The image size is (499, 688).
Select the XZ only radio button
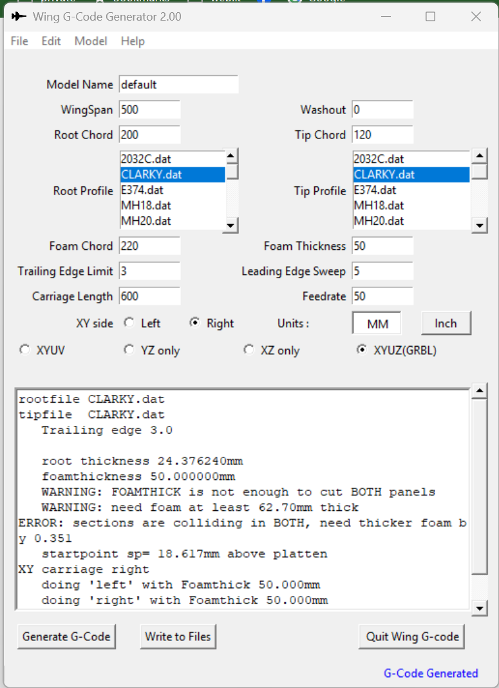click(x=249, y=350)
